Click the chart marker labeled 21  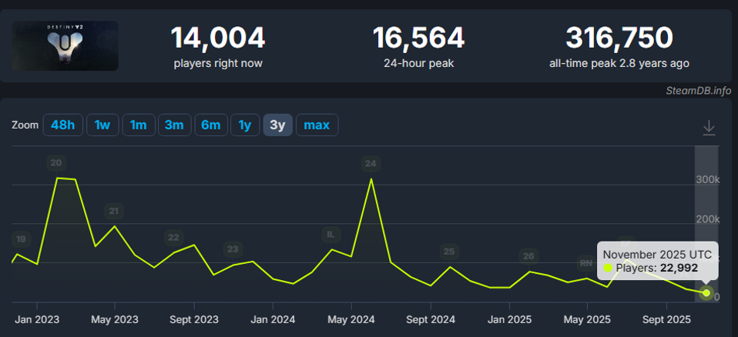[x=114, y=211]
